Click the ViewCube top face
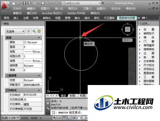The image size is (160, 121). pos(128,29)
